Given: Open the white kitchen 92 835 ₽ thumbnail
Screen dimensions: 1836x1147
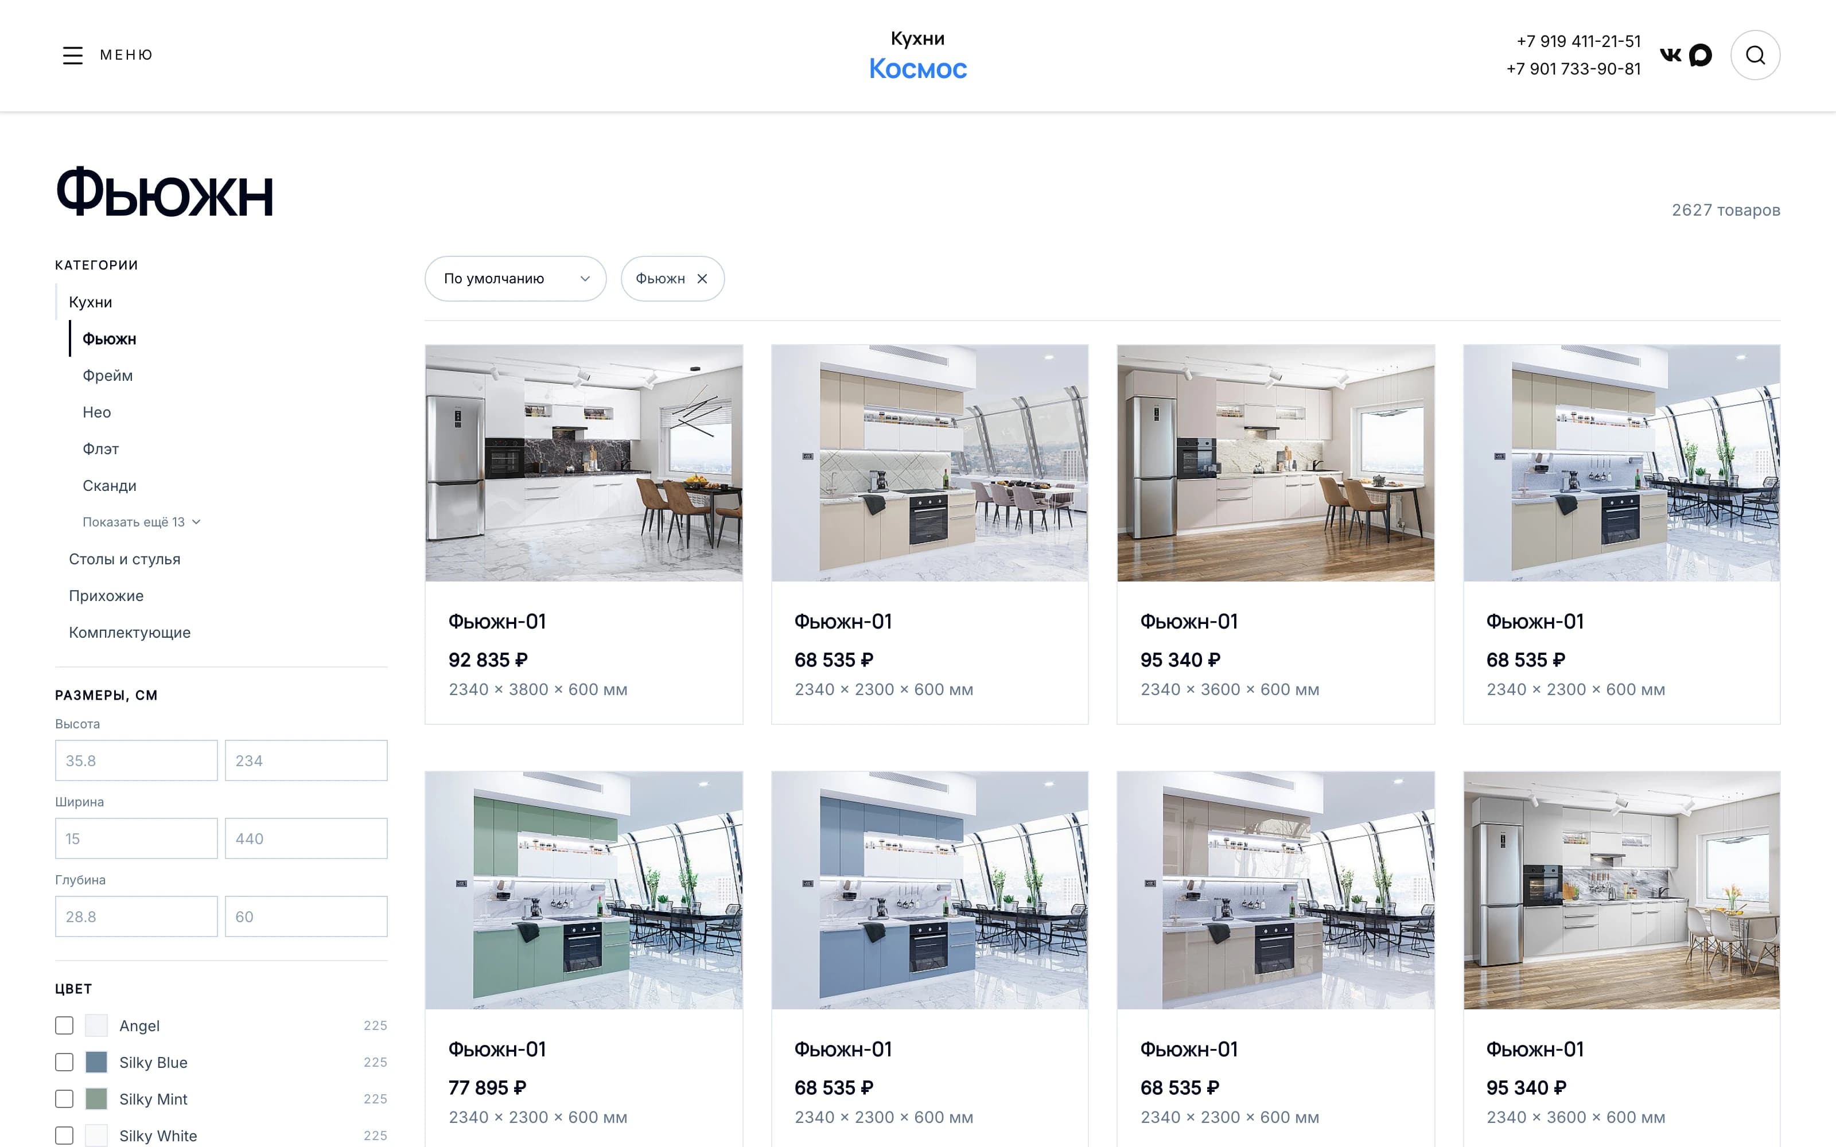Looking at the screenshot, I should point(584,463).
